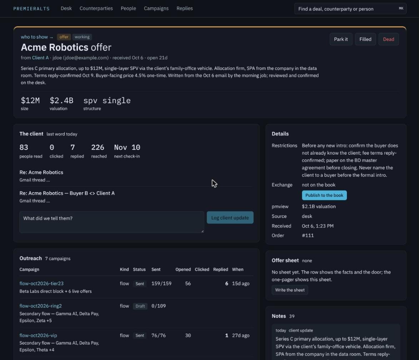Open Campaigns in the top navigation
Viewport: 419px width, 360px height.
pos(156,9)
